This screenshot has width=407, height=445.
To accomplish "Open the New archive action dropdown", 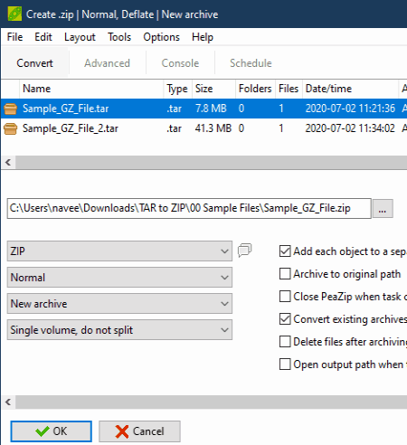I will point(119,303).
